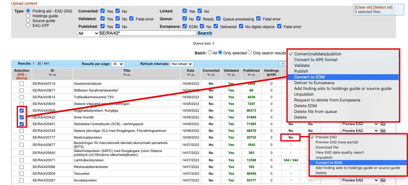Select the Televerket row checkbox
408x185 pixels.
(21, 174)
